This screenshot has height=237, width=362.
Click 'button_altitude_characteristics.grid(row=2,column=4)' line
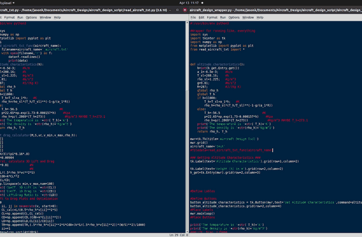(x=236, y=206)
